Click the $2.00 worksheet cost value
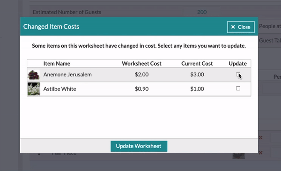Viewport: 281px width, 171px height. pyautogui.click(x=141, y=74)
